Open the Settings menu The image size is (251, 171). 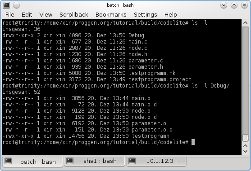(x=146, y=15)
